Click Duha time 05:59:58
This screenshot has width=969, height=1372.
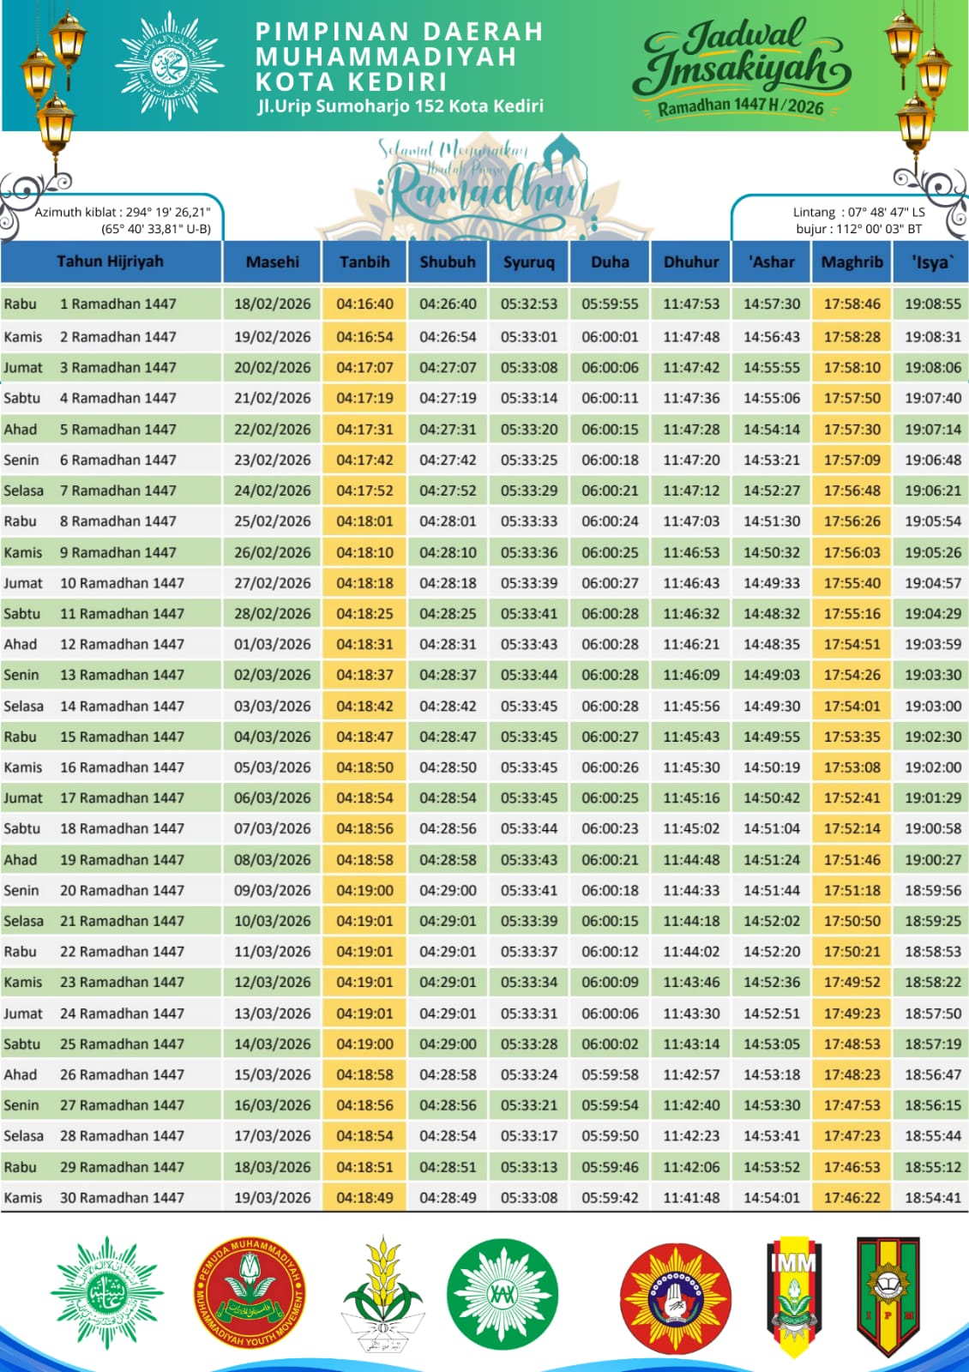610,1074
